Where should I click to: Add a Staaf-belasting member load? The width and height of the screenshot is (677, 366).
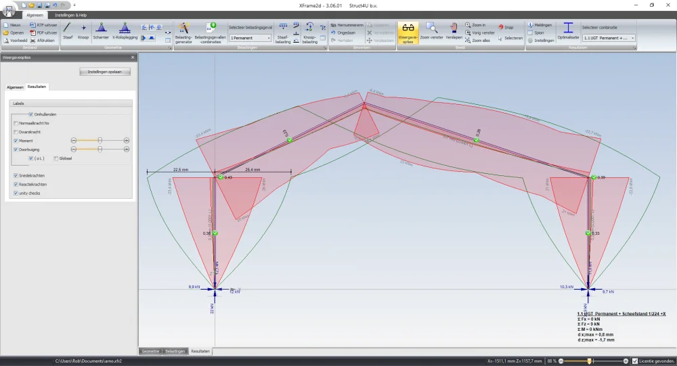283,32
